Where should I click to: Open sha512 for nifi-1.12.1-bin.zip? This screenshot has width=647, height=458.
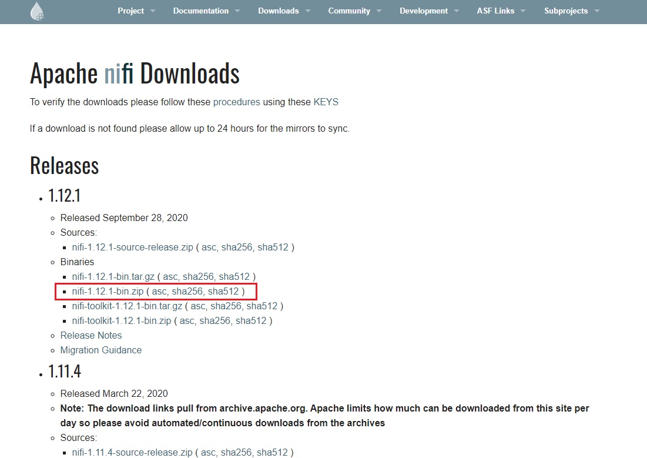(x=223, y=292)
